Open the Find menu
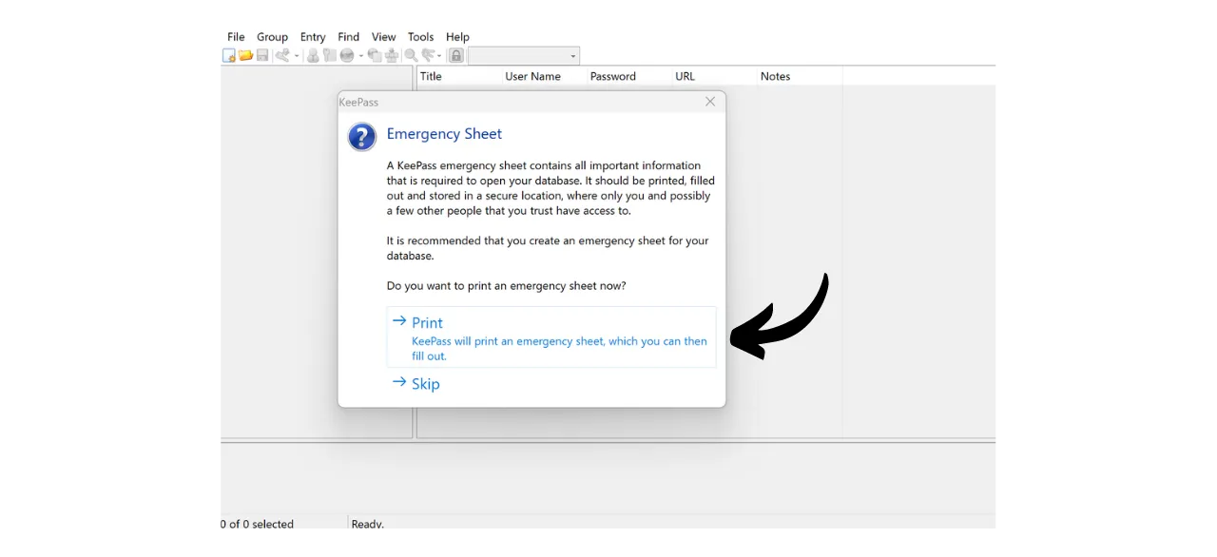 pyautogui.click(x=348, y=36)
